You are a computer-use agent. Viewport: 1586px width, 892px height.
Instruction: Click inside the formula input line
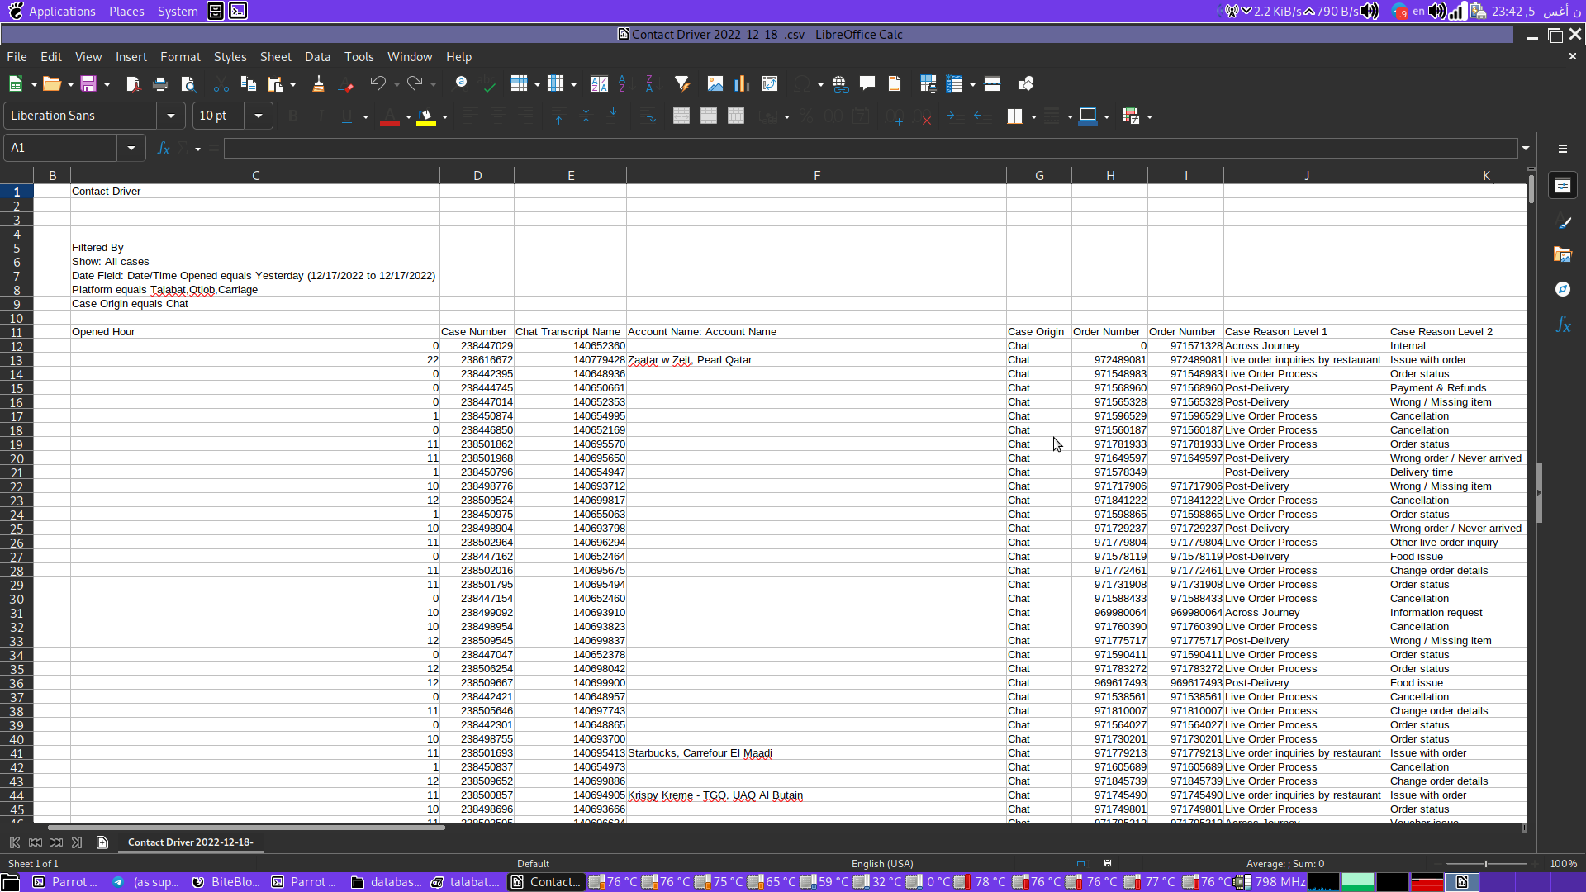click(x=871, y=148)
